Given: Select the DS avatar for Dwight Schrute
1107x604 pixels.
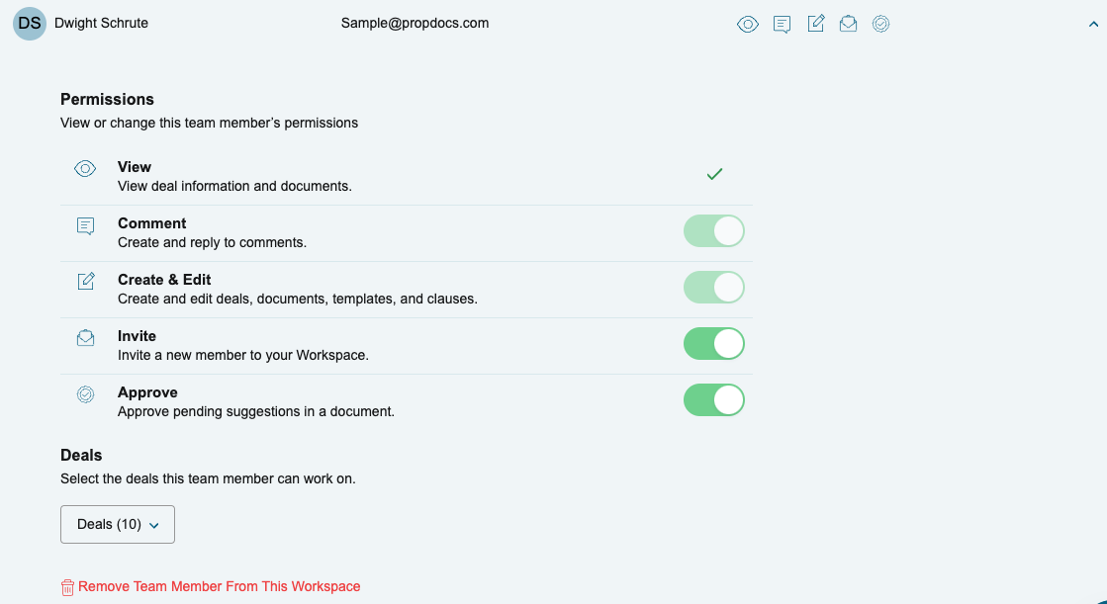Looking at the screenshot, I should (x=30, y=23).
